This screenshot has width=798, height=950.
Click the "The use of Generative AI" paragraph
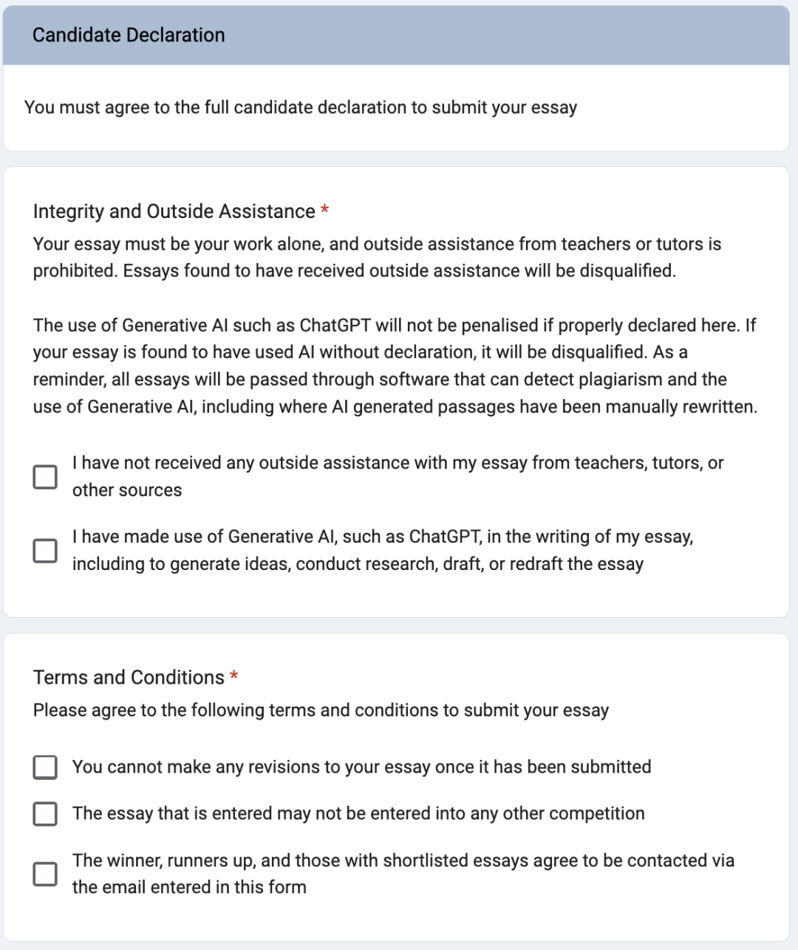coord(395,366)
